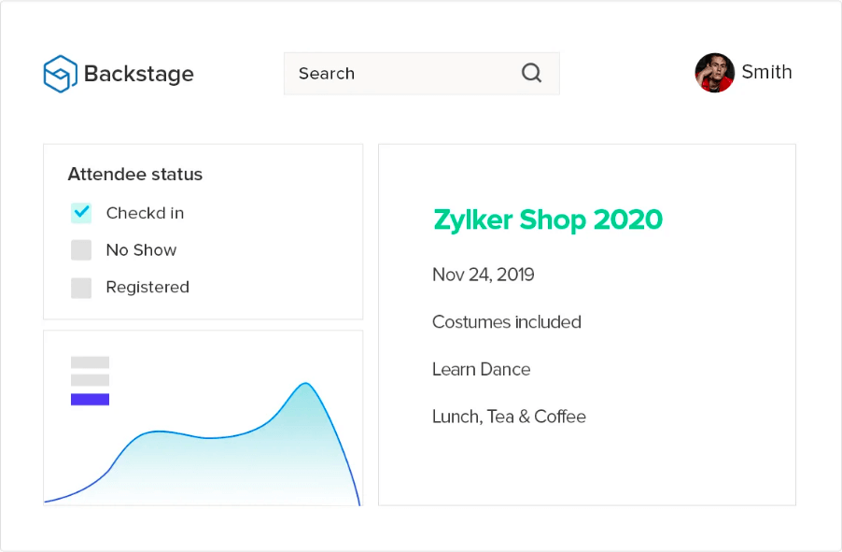Tick the Registered checkbox

pos(81,288)
